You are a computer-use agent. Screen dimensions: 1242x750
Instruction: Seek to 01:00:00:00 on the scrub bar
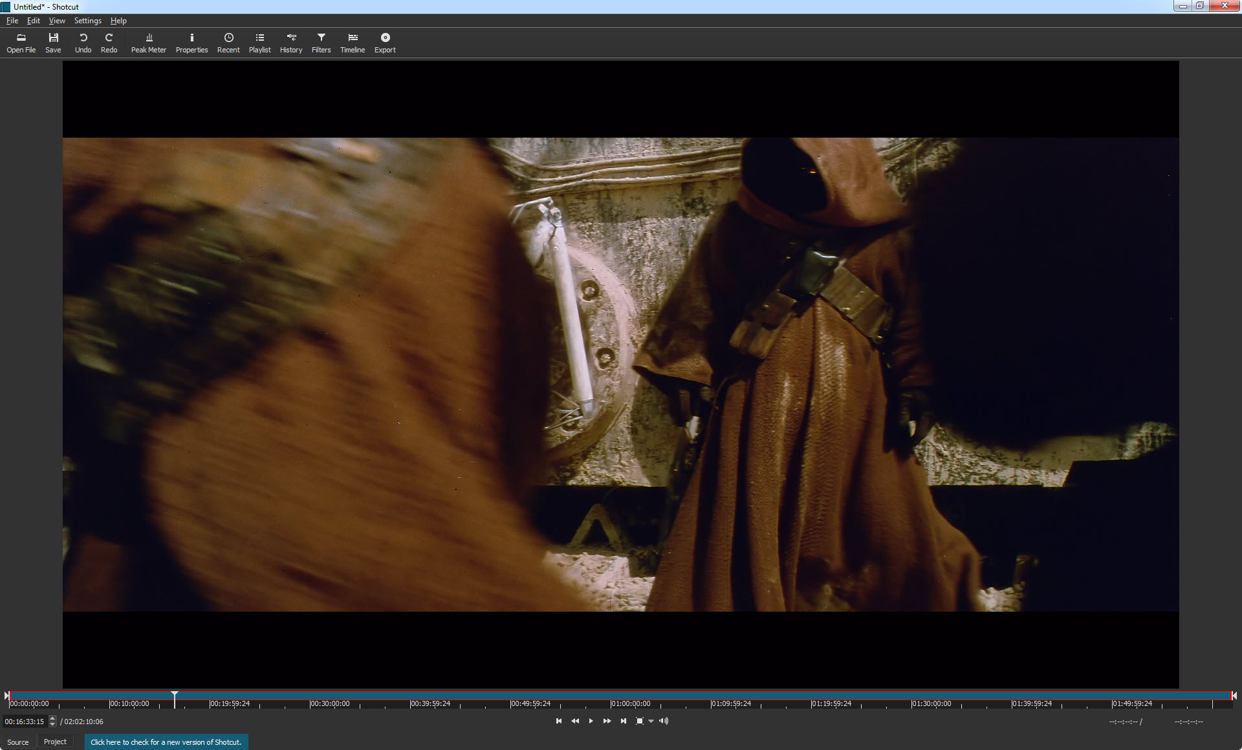coord(631,703)
